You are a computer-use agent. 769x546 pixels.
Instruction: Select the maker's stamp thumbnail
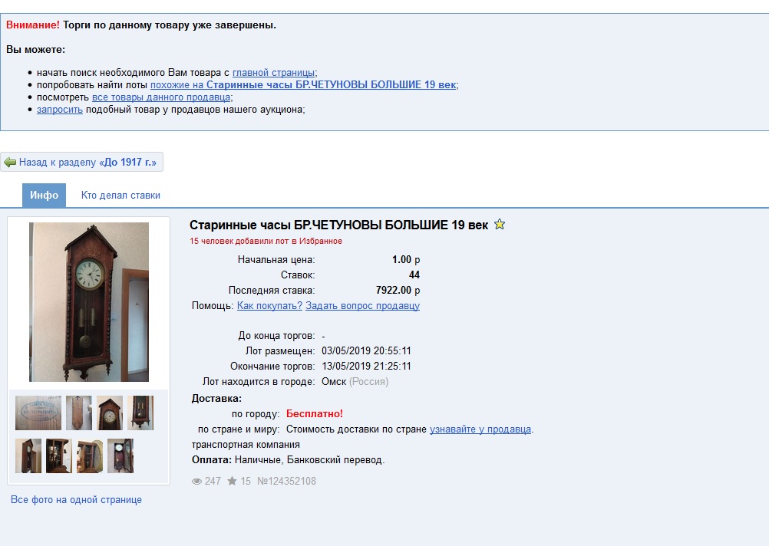click(x=38, y=413)
